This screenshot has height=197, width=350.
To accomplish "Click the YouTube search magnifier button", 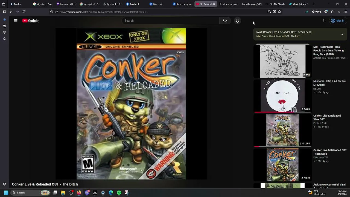I will [225, 21].
